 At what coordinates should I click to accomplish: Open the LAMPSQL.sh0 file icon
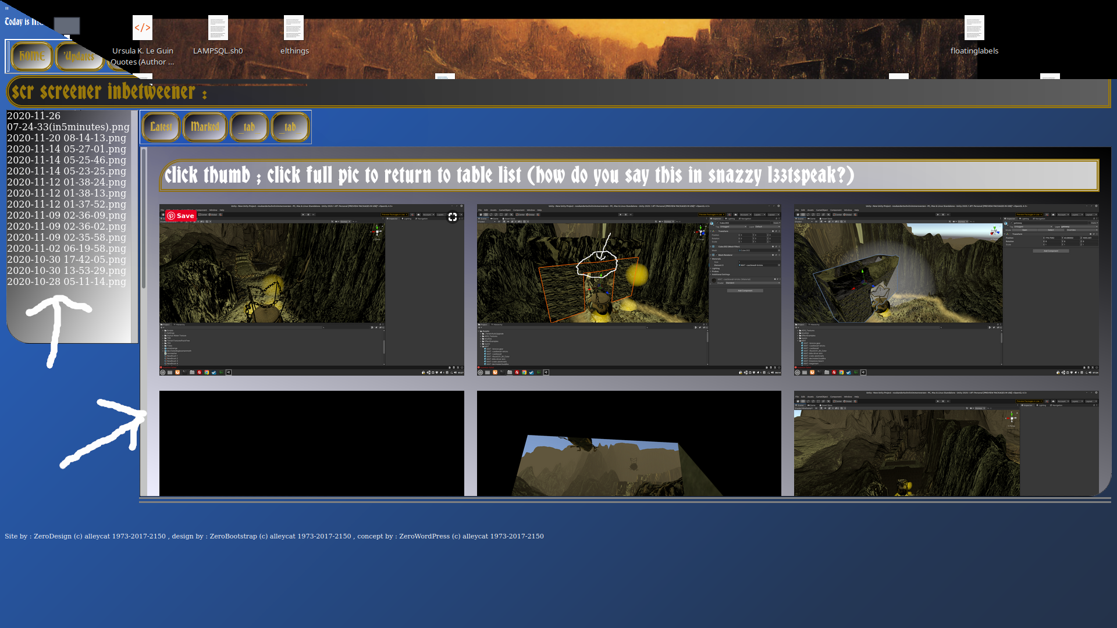coord(218,28)
